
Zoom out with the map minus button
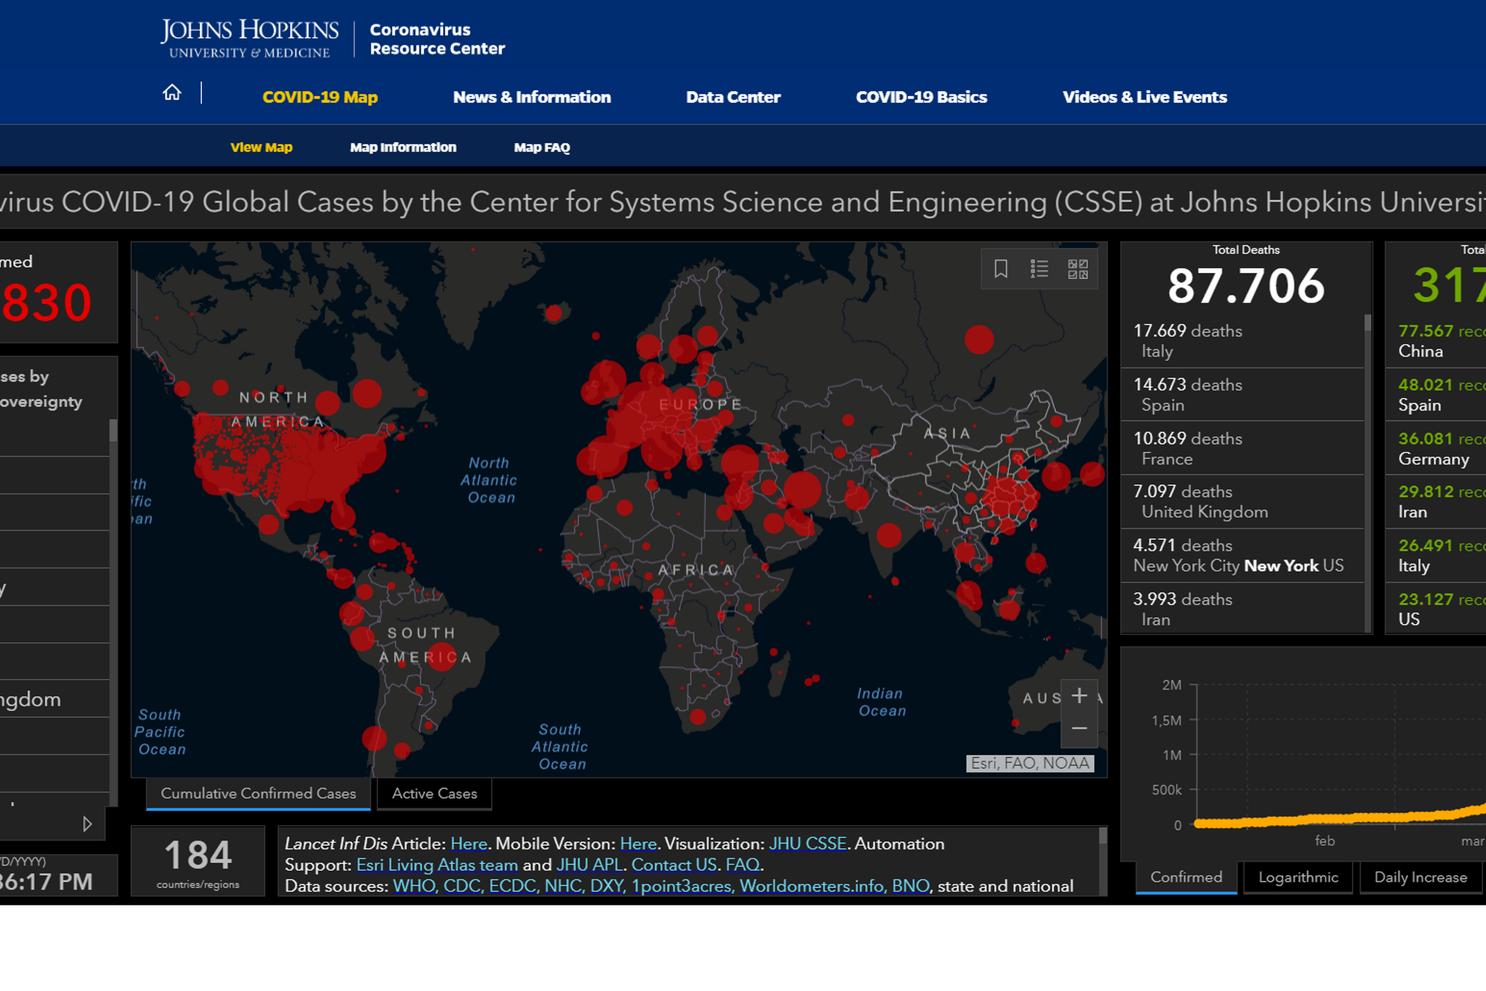tap(1079, 729)
